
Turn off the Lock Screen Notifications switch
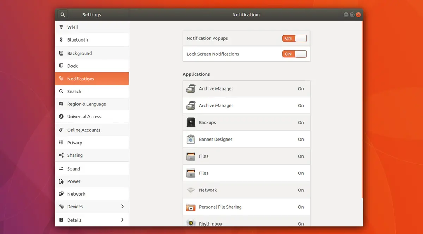[294, 54]
